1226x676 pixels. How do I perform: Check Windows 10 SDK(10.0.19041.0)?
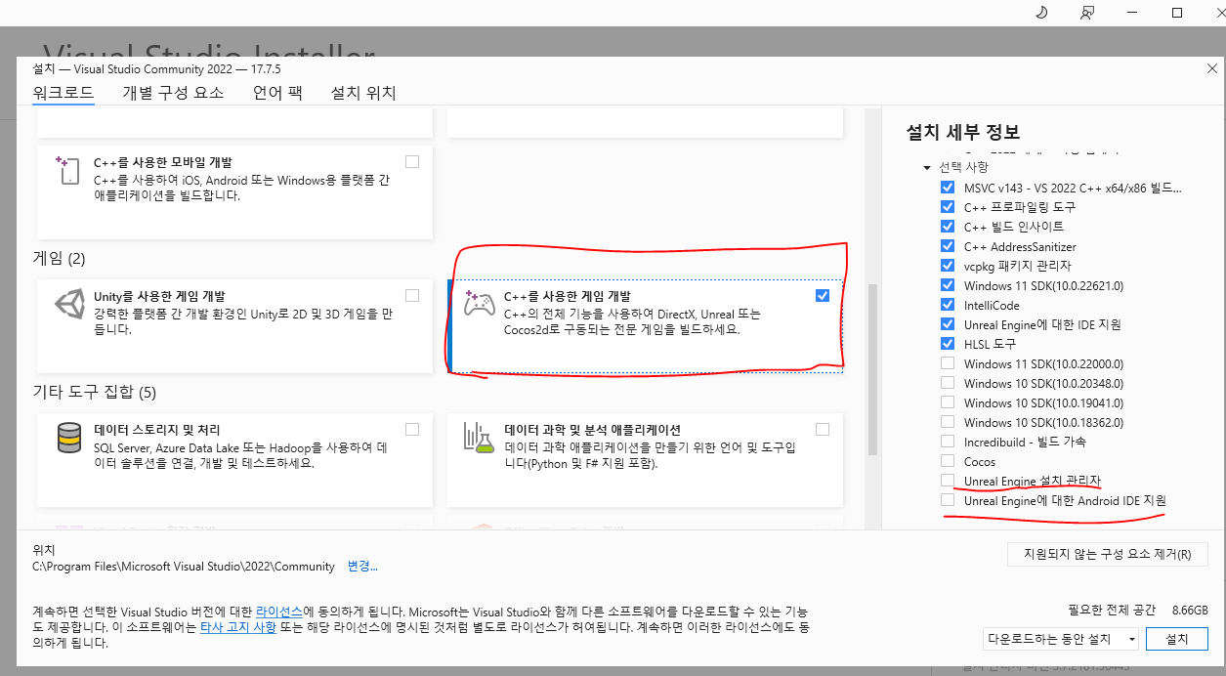947,401
